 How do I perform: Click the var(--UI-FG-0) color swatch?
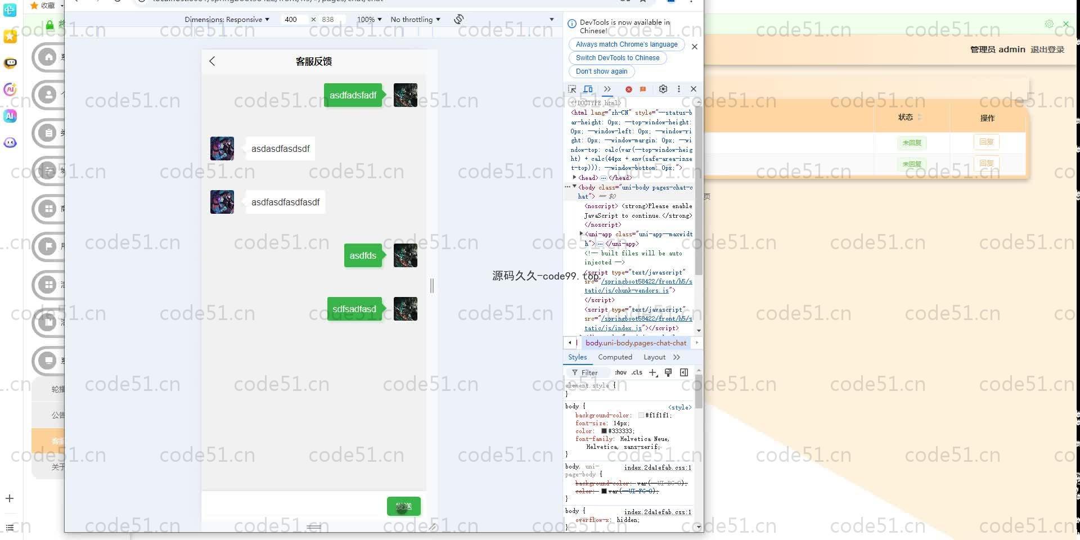coord(604,491)
